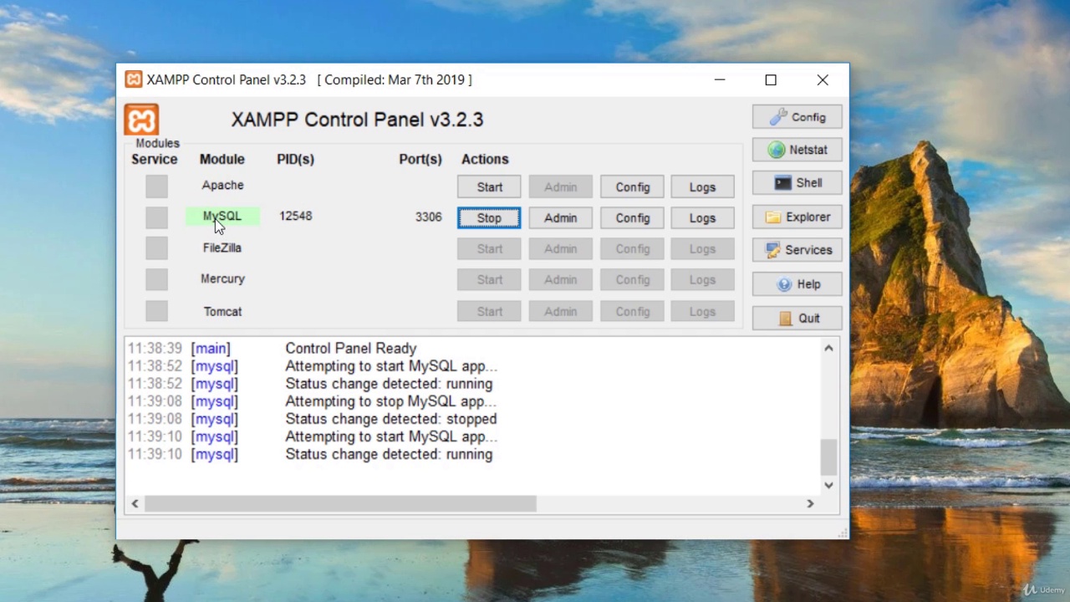Screen dimensions: 1070x602
Task: View MySQL Logs
Action: pos(702,218)
